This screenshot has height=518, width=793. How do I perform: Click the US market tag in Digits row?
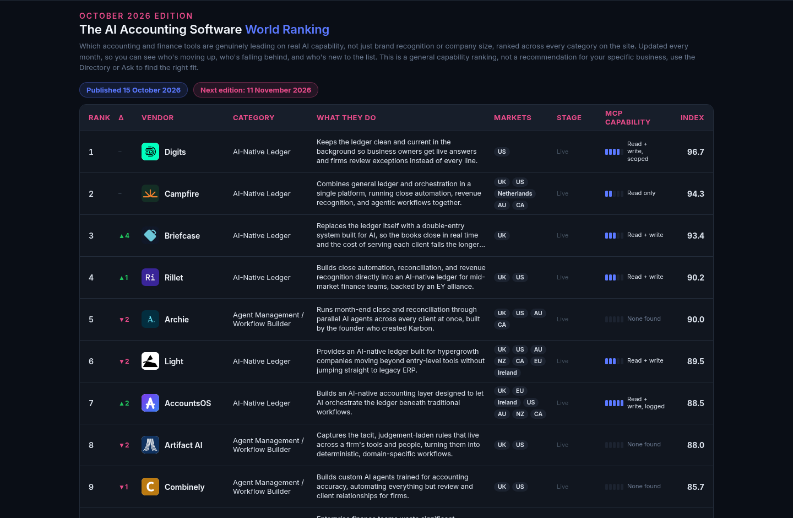click(502, 152)
